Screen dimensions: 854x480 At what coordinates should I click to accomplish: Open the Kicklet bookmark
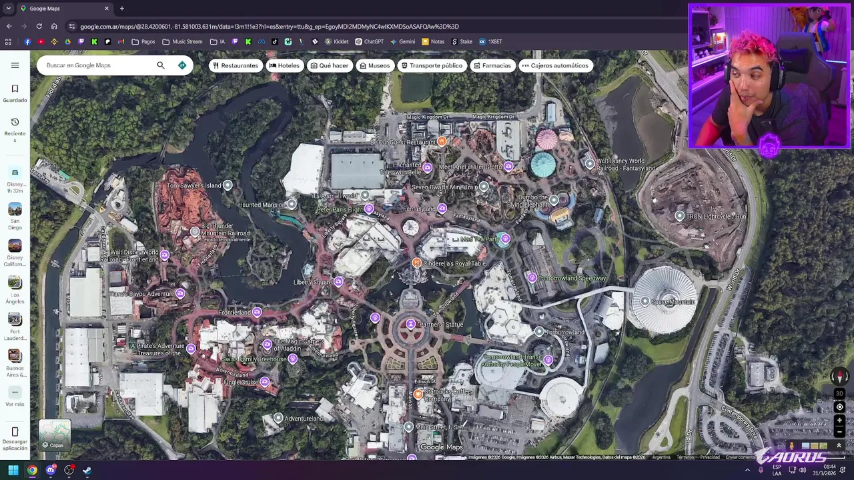[336, 41]
